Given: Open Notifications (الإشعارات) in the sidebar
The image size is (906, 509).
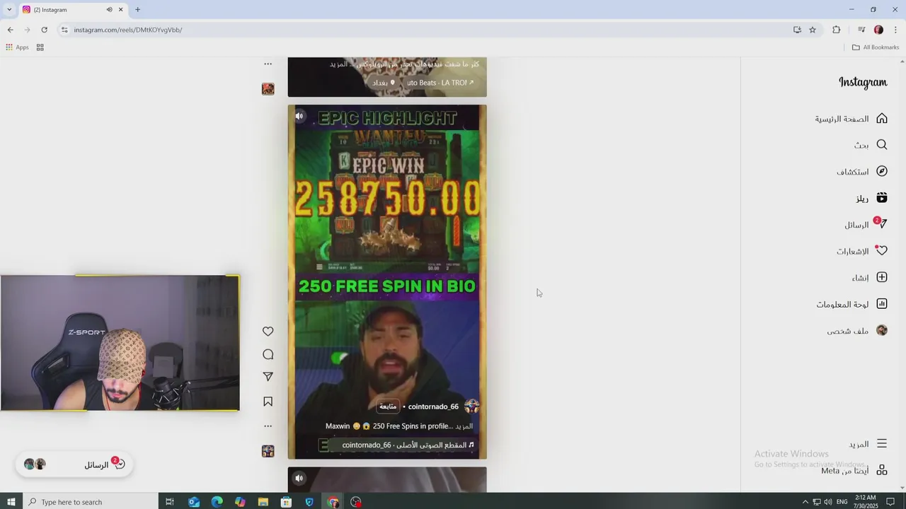Looking at the screenshot, I should [861, 252].
